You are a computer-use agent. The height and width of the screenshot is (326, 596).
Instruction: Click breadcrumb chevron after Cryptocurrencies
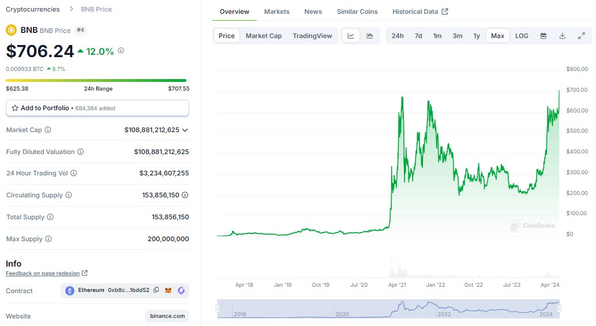(x=71, y=9)
